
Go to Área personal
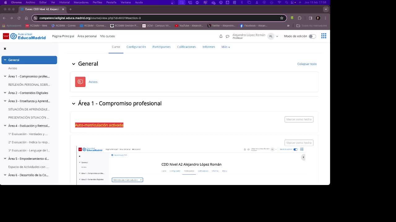(x=87, y=36)
